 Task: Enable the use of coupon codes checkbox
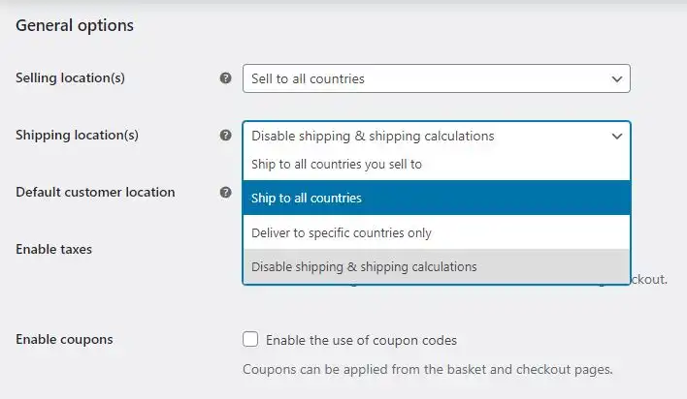[x=250, y=339]
